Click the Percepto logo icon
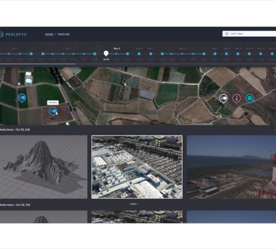This screenshot has width=276, height=249. point(1,34)
